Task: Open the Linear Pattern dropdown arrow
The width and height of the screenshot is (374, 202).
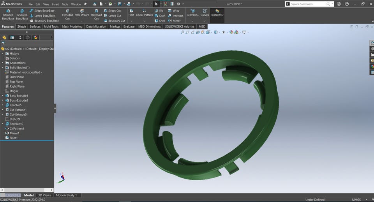Action: pos(145,20)
